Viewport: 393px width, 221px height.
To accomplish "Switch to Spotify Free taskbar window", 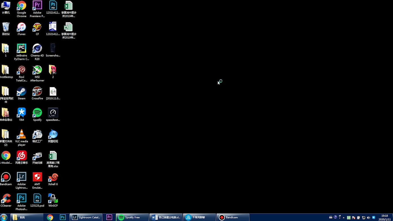I will [x=132, y=217].
